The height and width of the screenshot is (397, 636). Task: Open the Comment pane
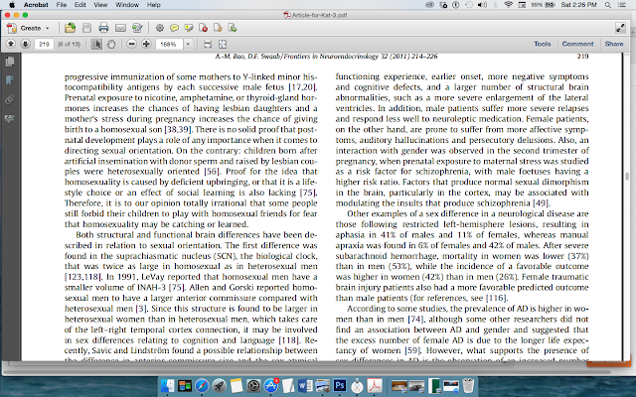click(577, 44)
